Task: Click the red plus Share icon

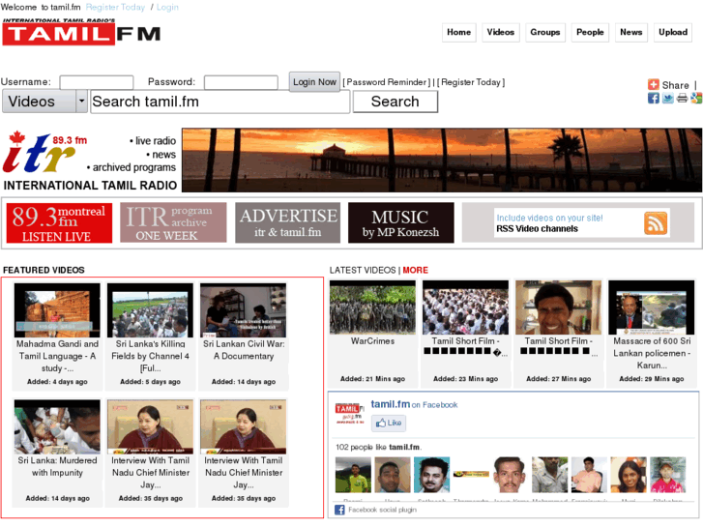Action: [x=654, y=84]
